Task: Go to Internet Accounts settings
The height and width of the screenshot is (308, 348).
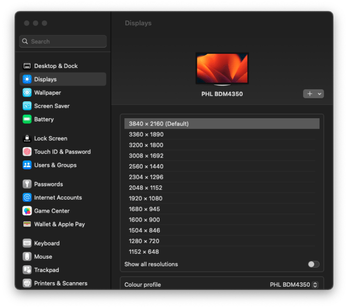Action: (58, 198)
